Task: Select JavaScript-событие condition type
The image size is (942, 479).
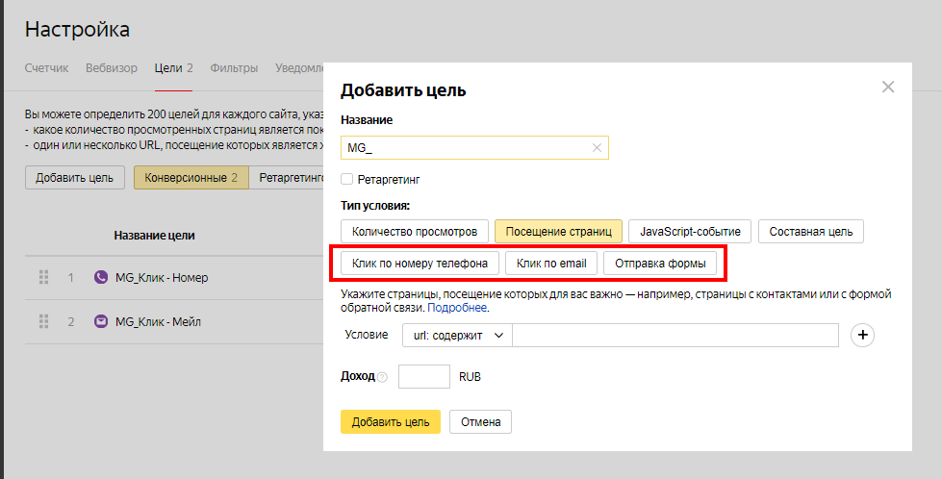Action: tap(690, 231)
